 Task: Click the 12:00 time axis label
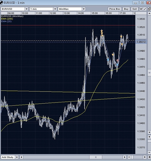click(x=53, y=13)
